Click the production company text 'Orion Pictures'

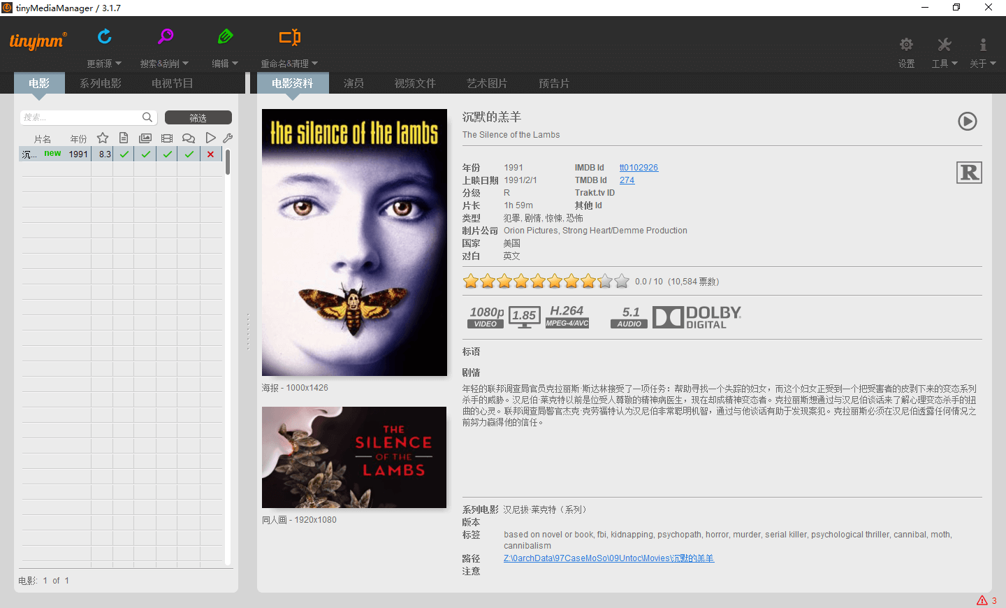tap(531, 231)
